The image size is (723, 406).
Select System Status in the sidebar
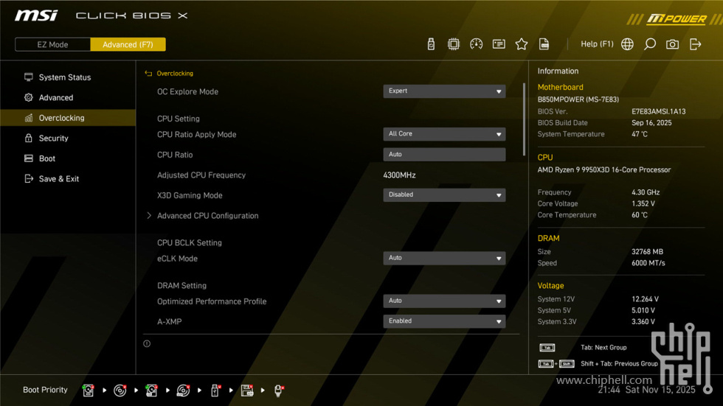64,77
